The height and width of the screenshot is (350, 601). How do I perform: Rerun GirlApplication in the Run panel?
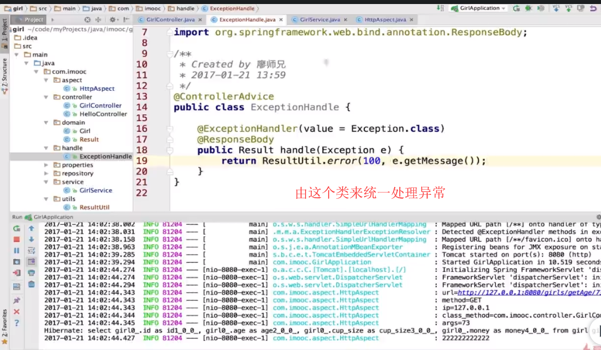[17, 228]
